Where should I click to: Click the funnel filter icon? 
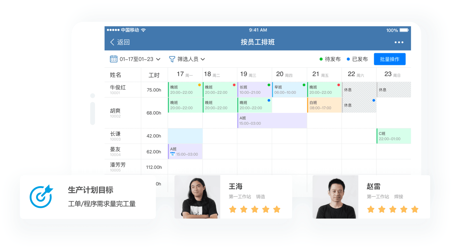172,59
